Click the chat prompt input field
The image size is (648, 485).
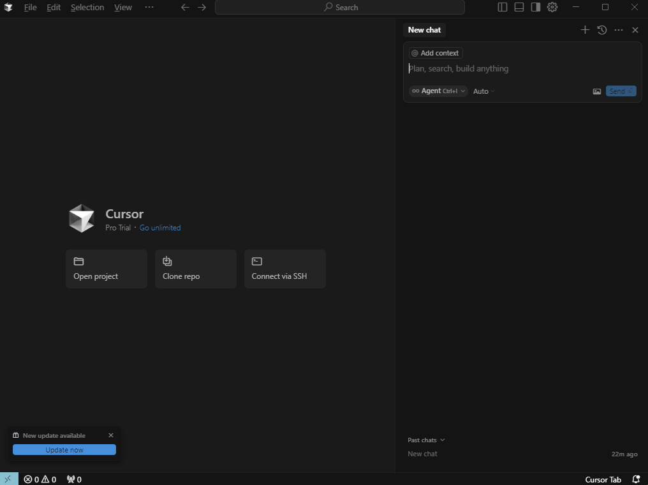(522, 69)
